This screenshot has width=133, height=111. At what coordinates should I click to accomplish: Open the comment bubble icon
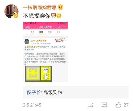104,105
